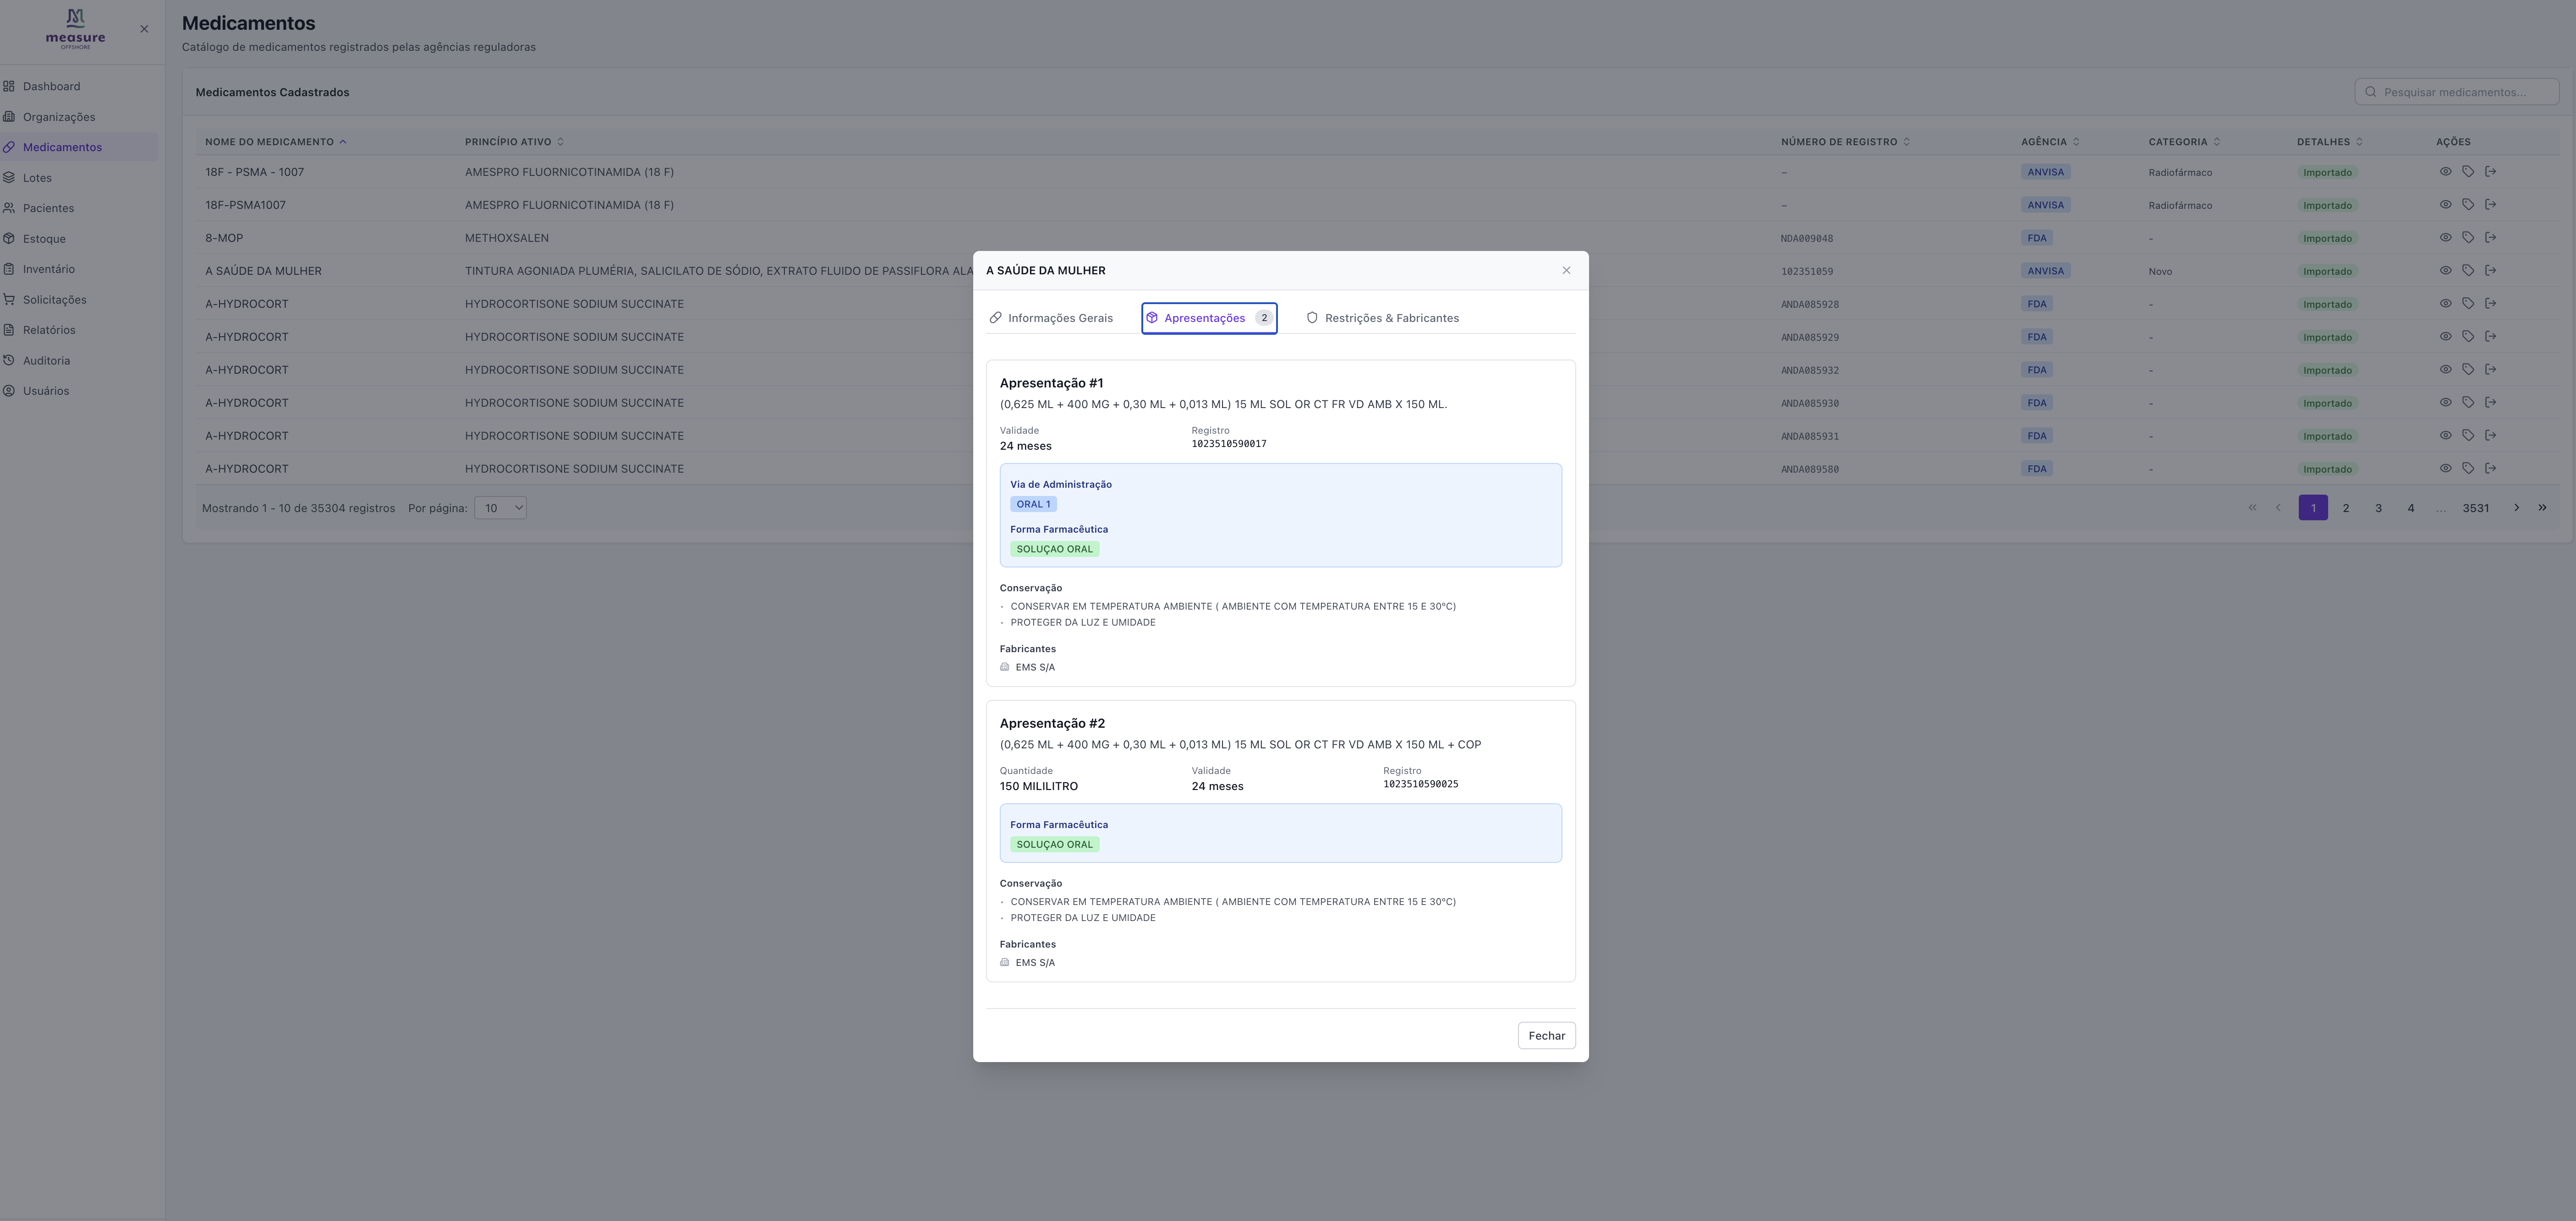The image size is (2576, 1221).
Task: Click tag icon in A SAÚDE DA MULHER row
Action: (x=2468, y=271)
